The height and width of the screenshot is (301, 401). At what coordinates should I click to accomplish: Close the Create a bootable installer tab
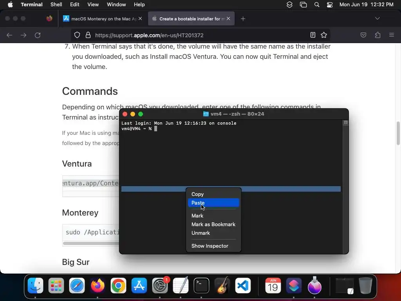[x=228, y=18]
